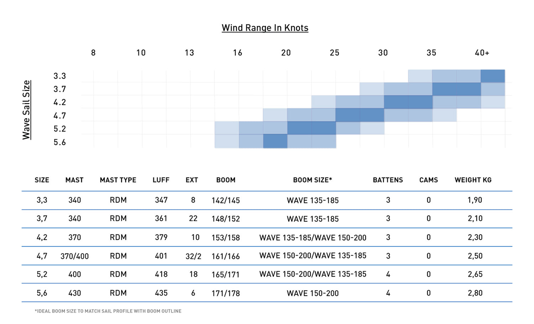Click the MAST TYPE column header
This screenshot has width=534, height=324.
point(118,180)
